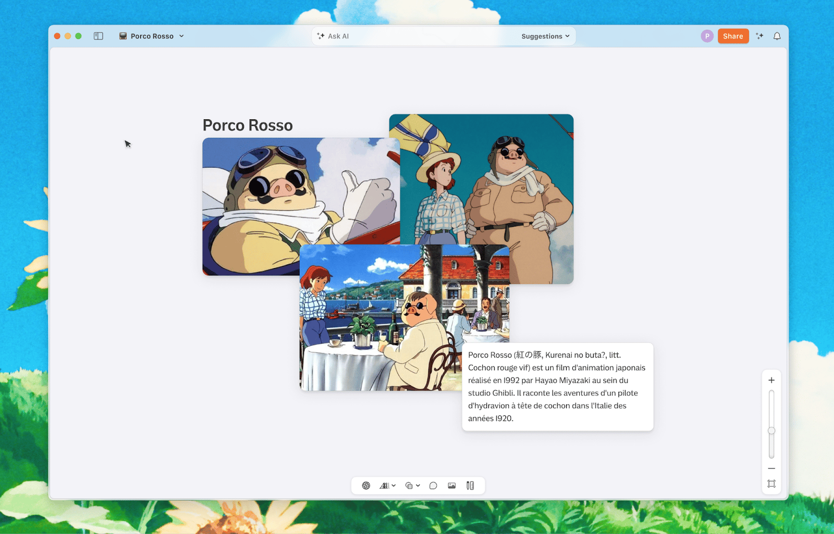Select the shapes tool
The height and width of the screenshot is (534, 834).
[409, 486]
